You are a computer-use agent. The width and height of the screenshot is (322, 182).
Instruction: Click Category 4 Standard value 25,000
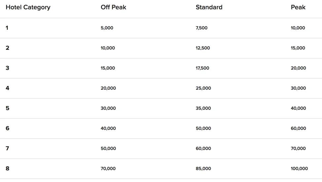coord(203,88)
